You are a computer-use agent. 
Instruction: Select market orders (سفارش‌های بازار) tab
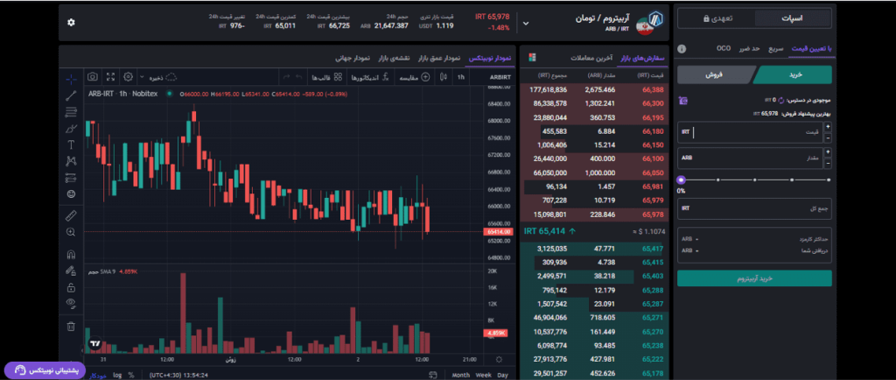643,59
